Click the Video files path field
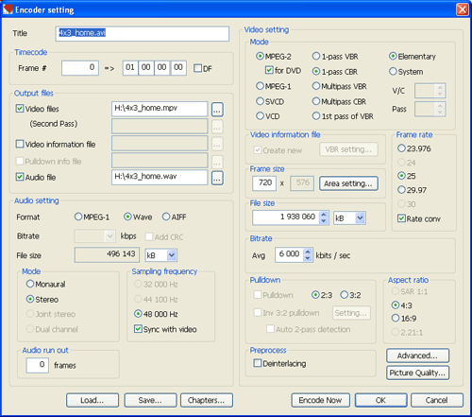This screenshot has width=472, height=417. (x=160, y=109)
